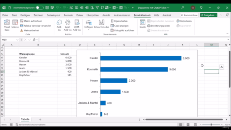Click the camera icon in quick access toolbar
231x130 pixels.
pyautogui.click(x=76, y=8)
